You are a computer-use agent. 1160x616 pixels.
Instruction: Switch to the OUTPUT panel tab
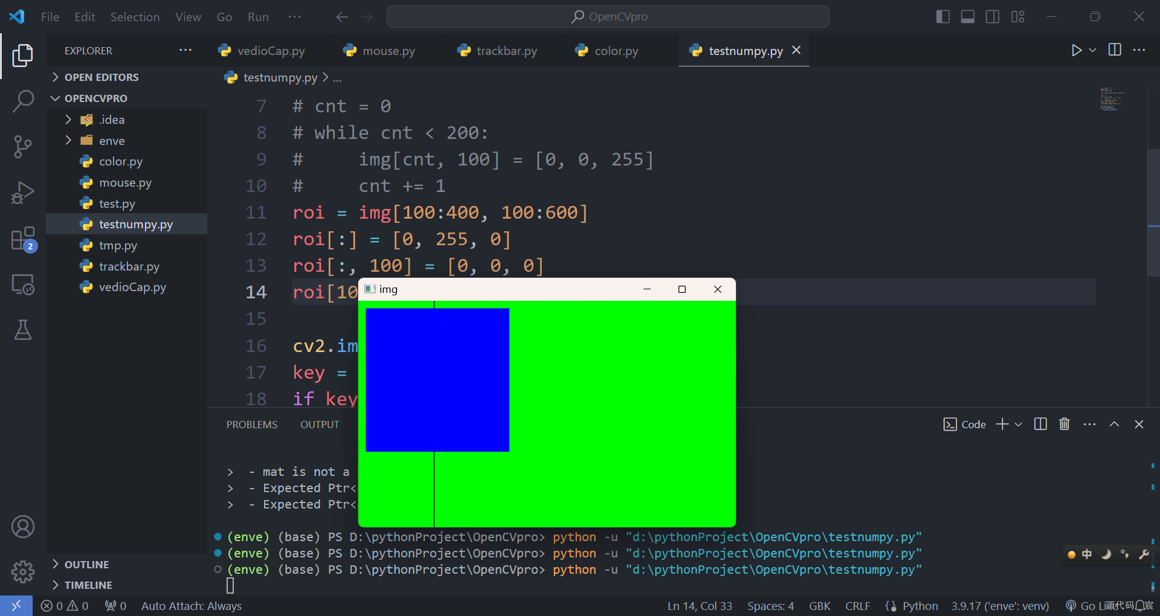click(x=320, y=425)
